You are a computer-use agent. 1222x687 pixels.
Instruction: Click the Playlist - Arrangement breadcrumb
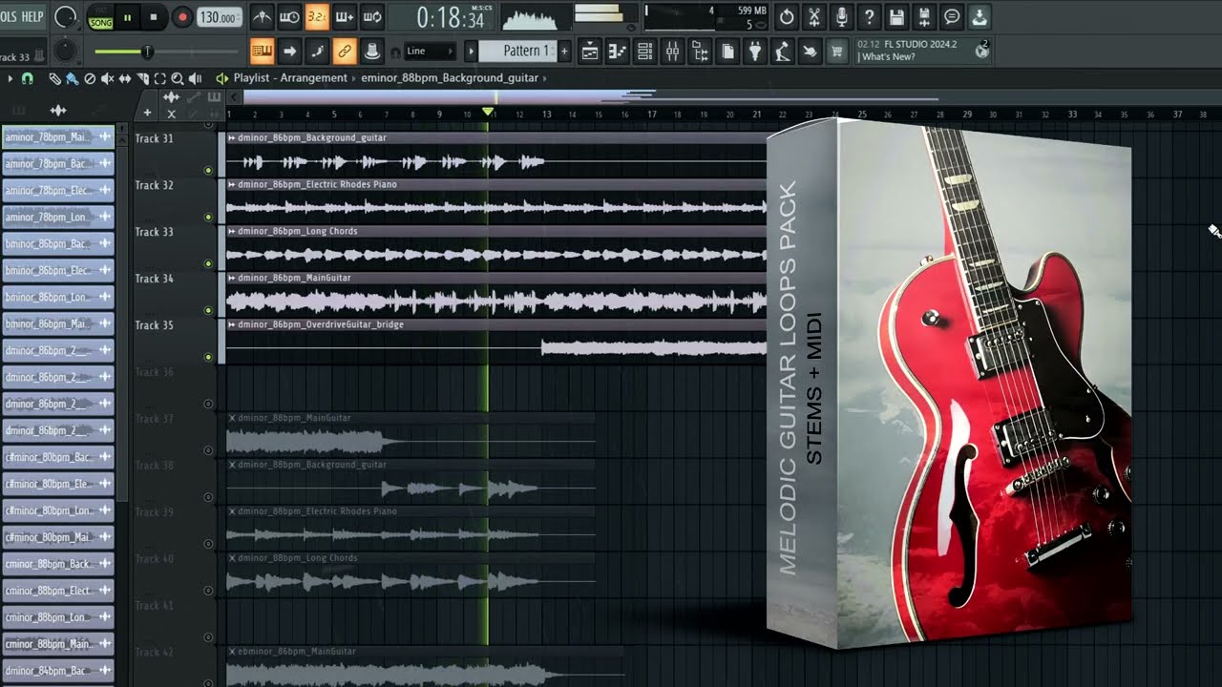point(290,78)
